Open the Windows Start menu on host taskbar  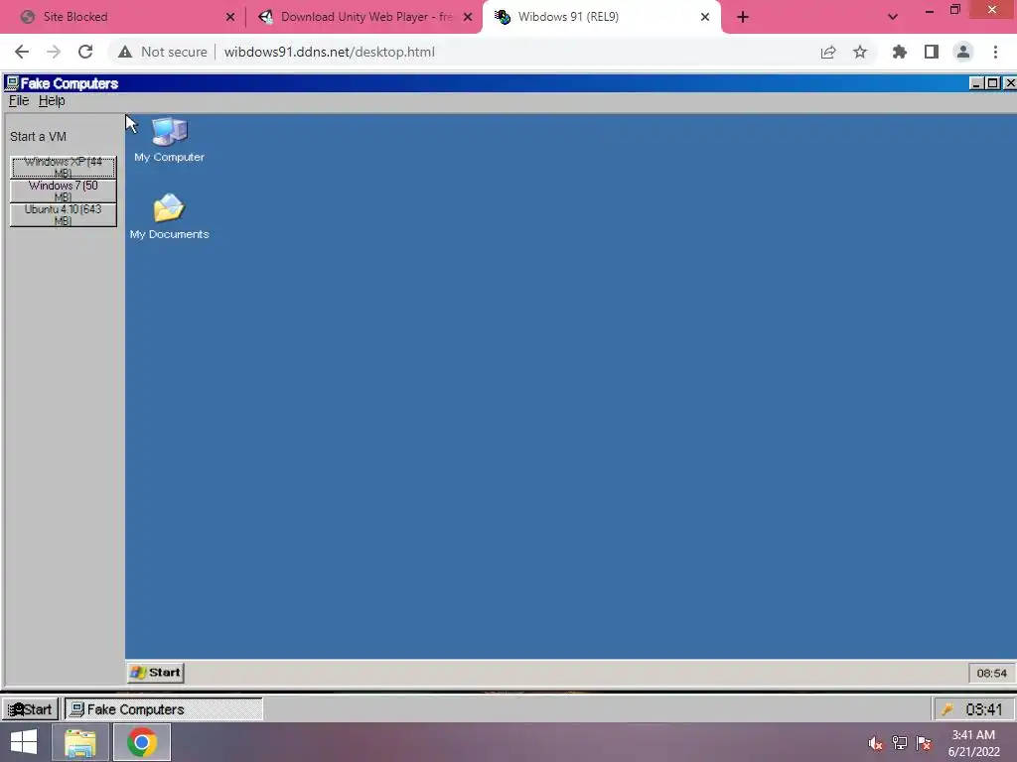tap(24, 742)
